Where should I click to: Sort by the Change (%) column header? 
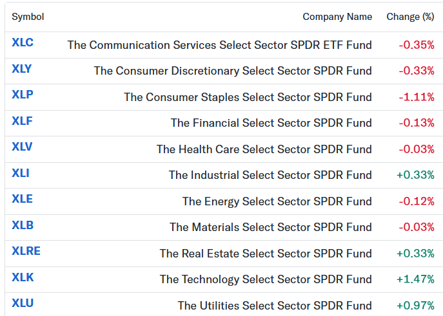(x=410, y=17)
